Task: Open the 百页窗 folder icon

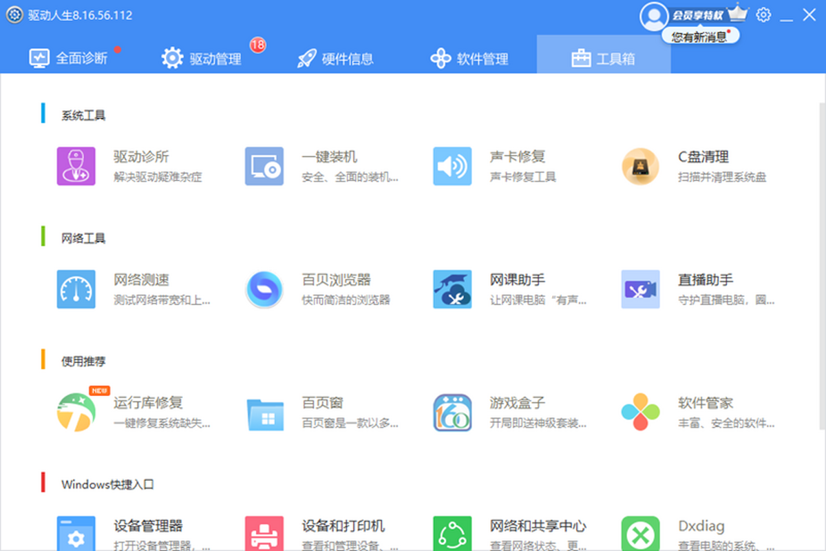Action: [x=264, y=412]
